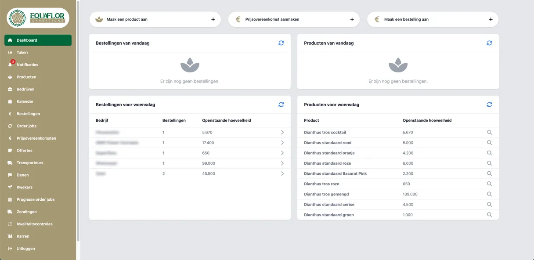The height and width of the screenshot is (260, 534).
Task: Click magnifier icon for Dianthus tros roze
Action: point(489,184)
